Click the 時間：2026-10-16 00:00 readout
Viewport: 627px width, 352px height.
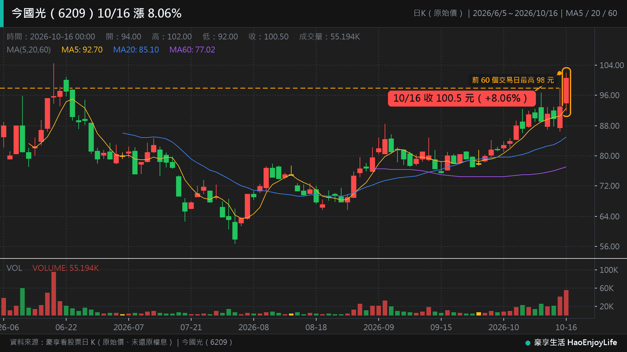[x=51, y=37]
